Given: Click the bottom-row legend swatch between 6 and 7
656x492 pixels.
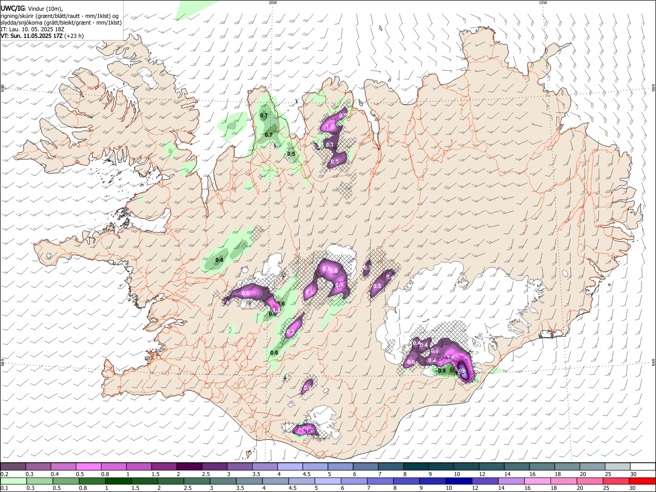Looking at the screenshot, I should coord(354,481).
